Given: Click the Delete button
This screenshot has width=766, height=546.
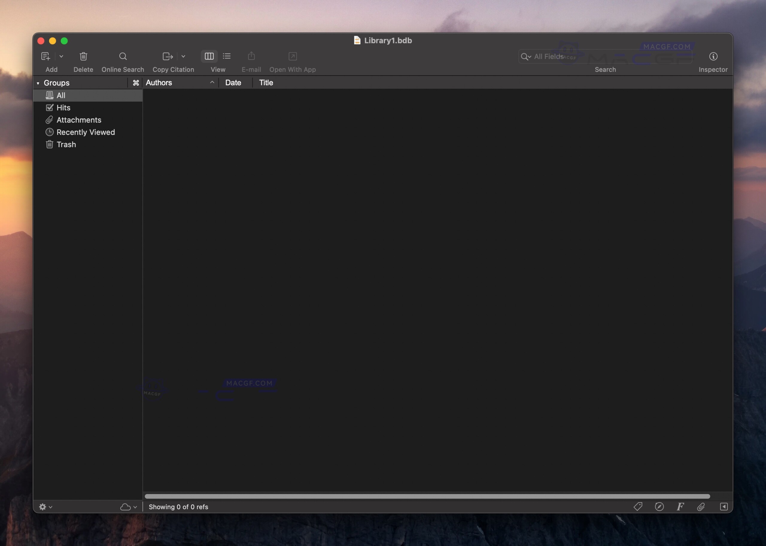Looking at the screenshot, I should click(83, 56).
